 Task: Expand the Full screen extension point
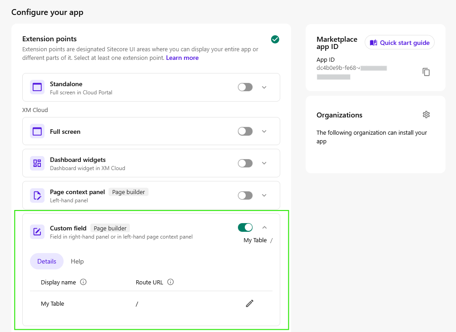[264, 132]
